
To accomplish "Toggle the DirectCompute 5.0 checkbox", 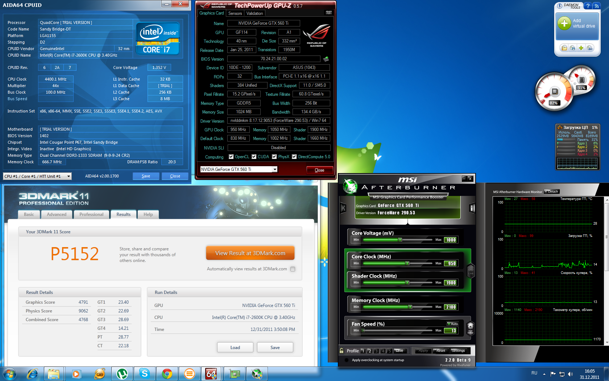I will (294, 157).
